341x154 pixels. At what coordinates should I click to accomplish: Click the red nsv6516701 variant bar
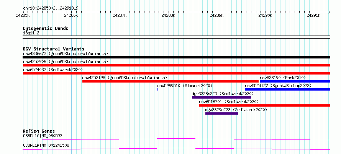265,105
